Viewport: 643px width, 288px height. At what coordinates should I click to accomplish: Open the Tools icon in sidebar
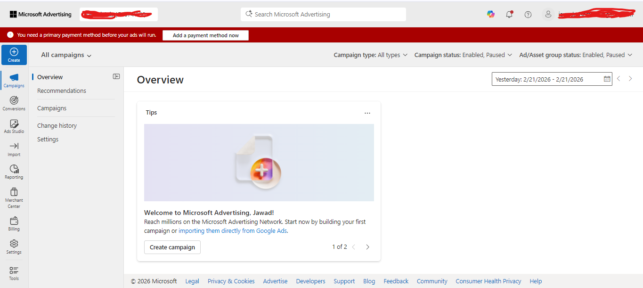14,273
